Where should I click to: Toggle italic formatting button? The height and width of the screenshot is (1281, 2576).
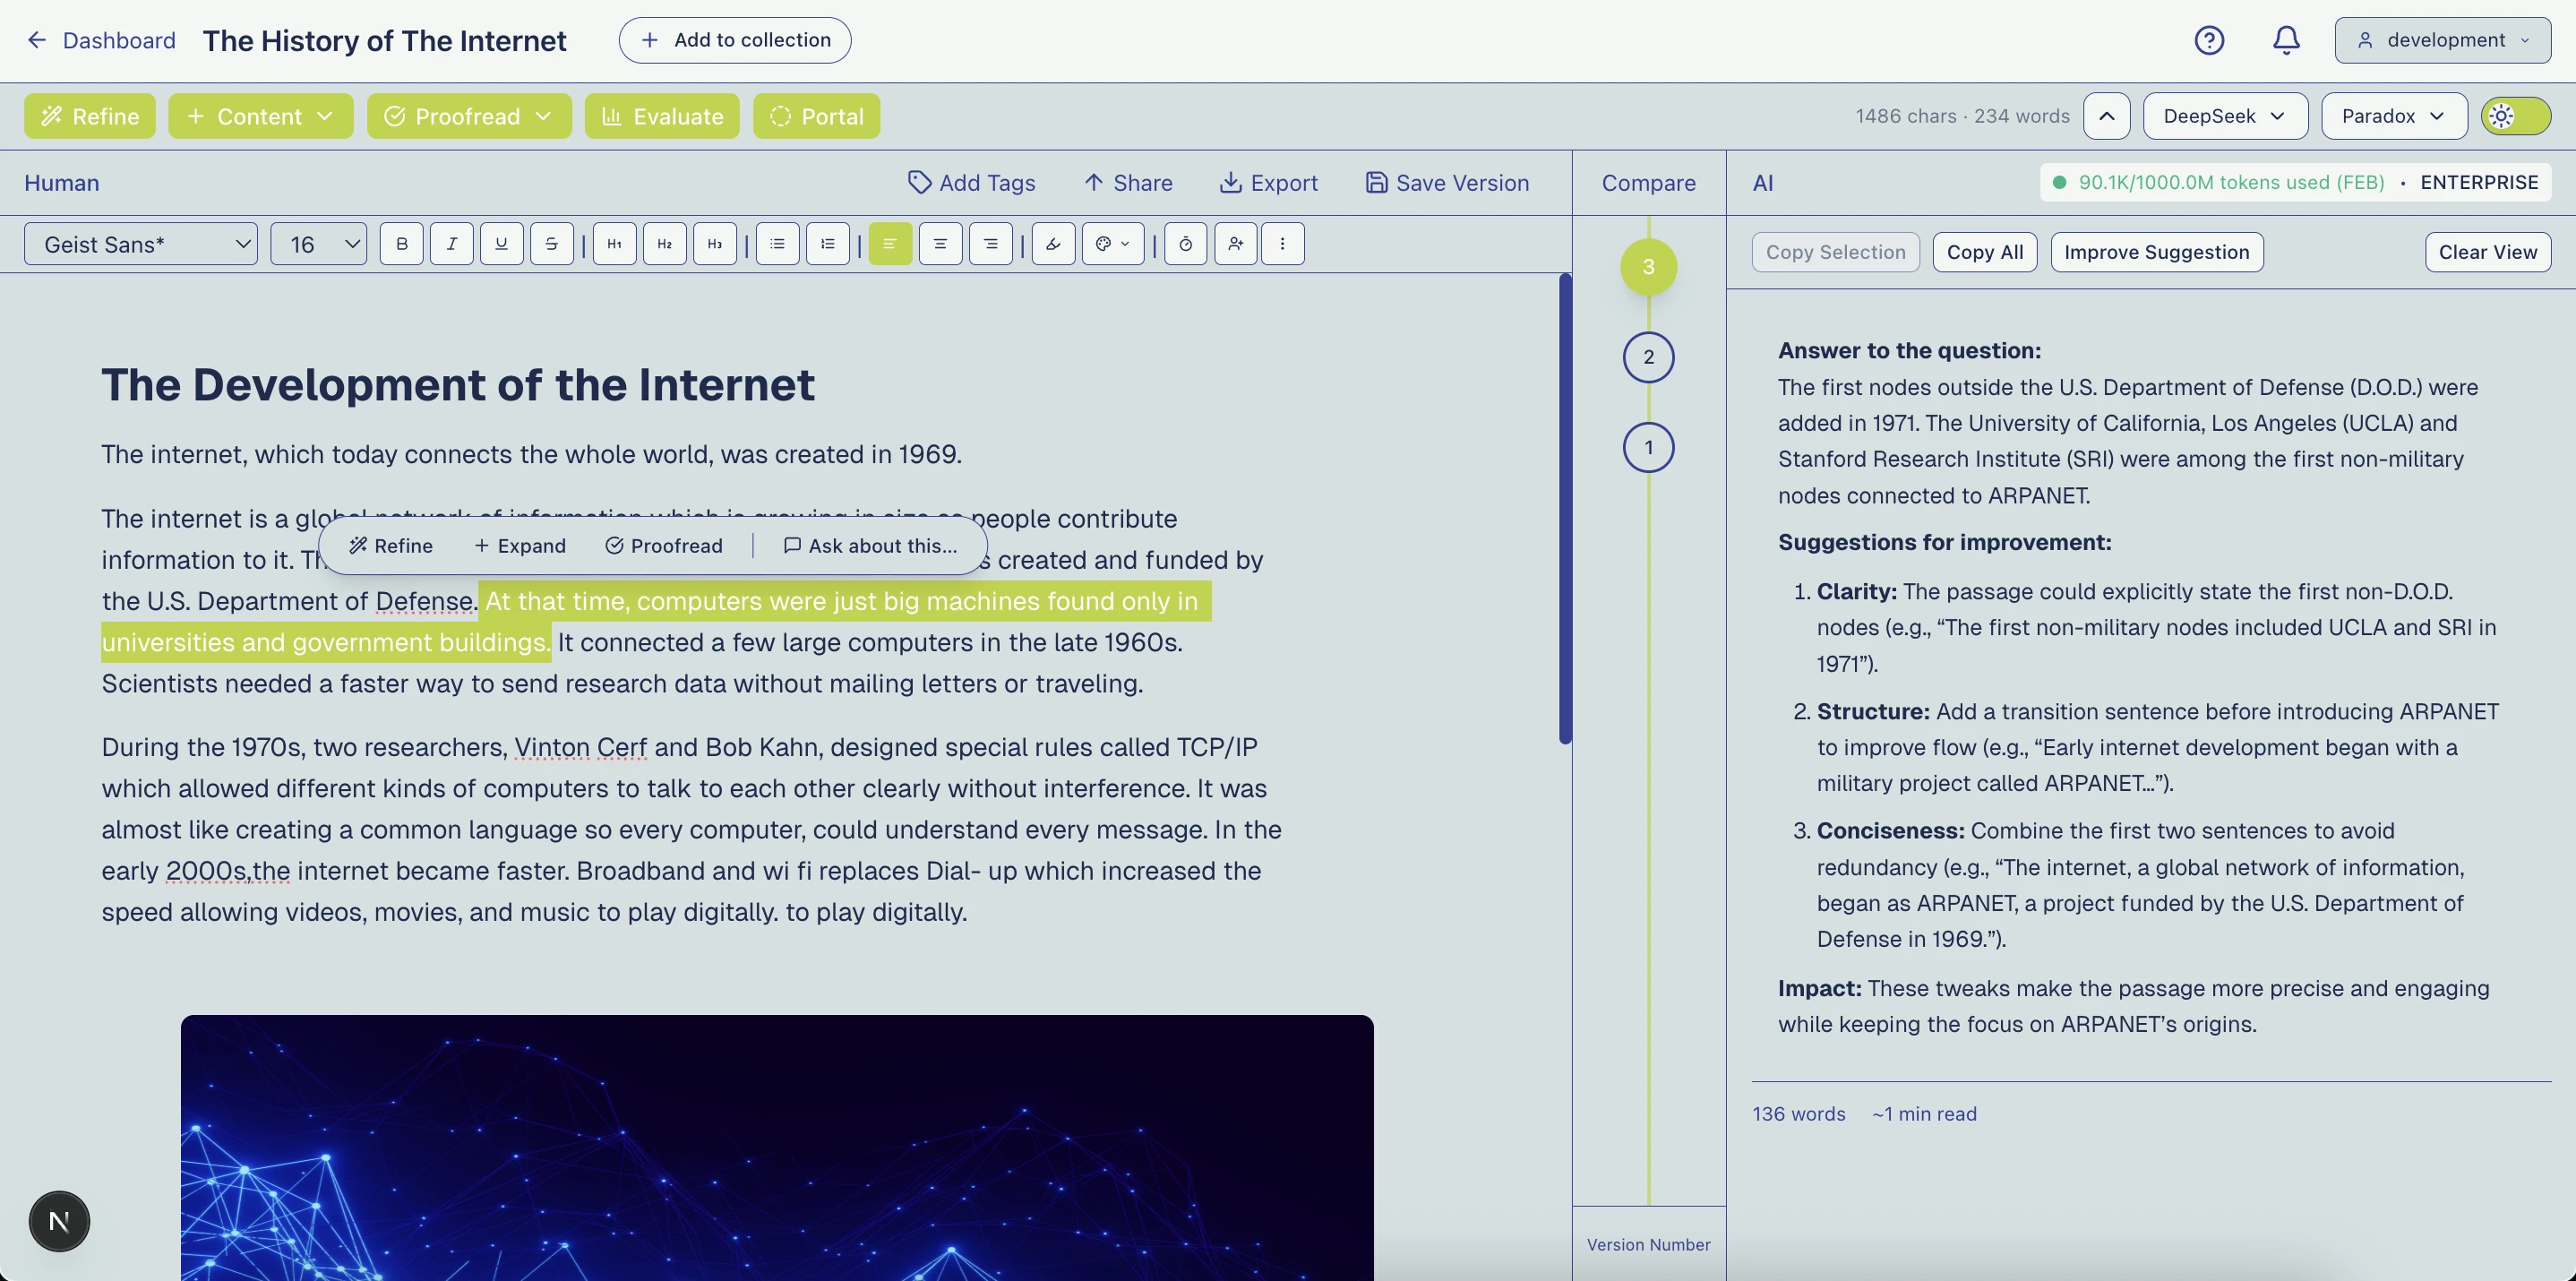452,244
